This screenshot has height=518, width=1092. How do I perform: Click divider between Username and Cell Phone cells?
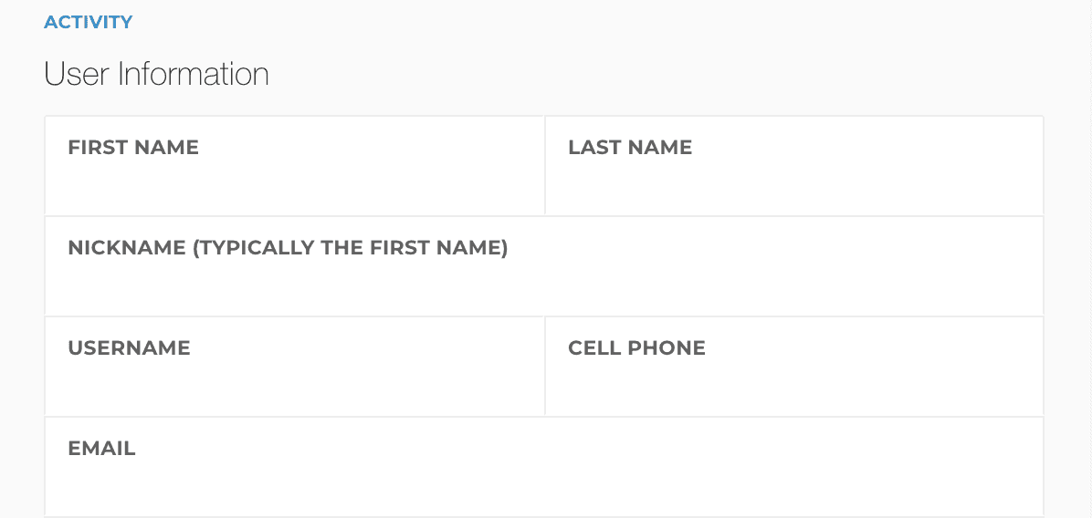tap(544, 367)
